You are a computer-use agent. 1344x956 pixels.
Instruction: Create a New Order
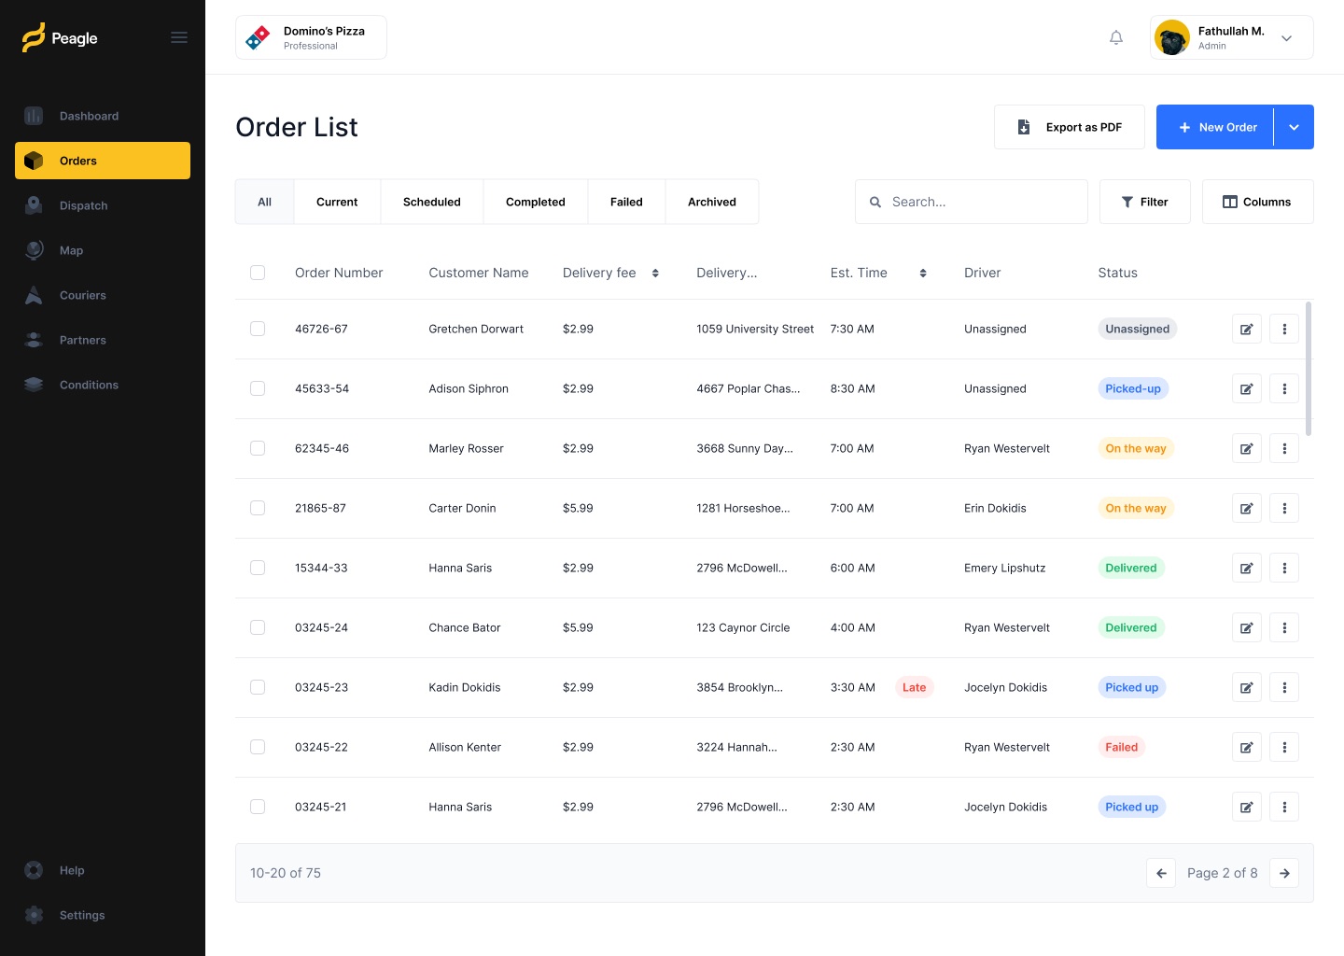[x=1215, y=127]
